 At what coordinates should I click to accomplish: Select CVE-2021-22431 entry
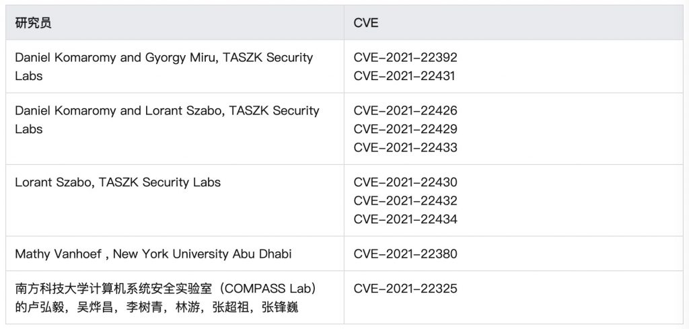coord(405,76)
